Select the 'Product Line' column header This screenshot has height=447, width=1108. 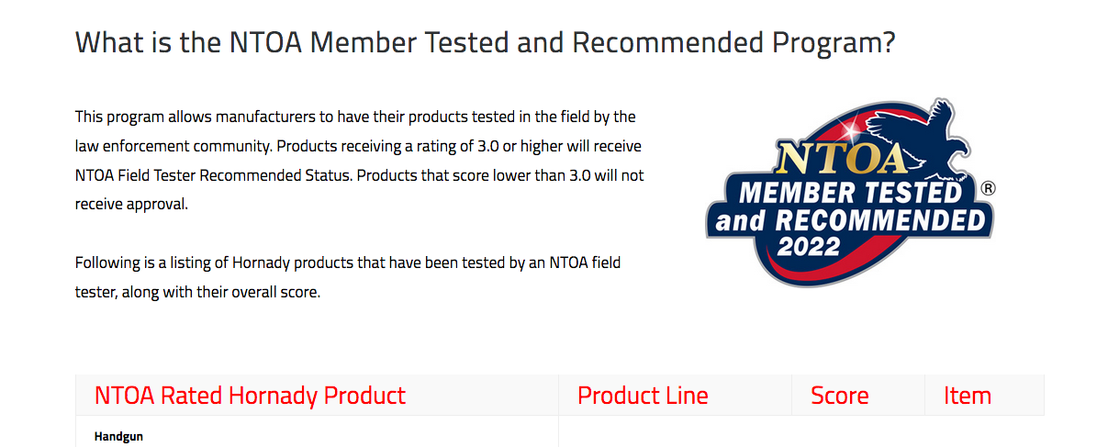pos(643,396)
